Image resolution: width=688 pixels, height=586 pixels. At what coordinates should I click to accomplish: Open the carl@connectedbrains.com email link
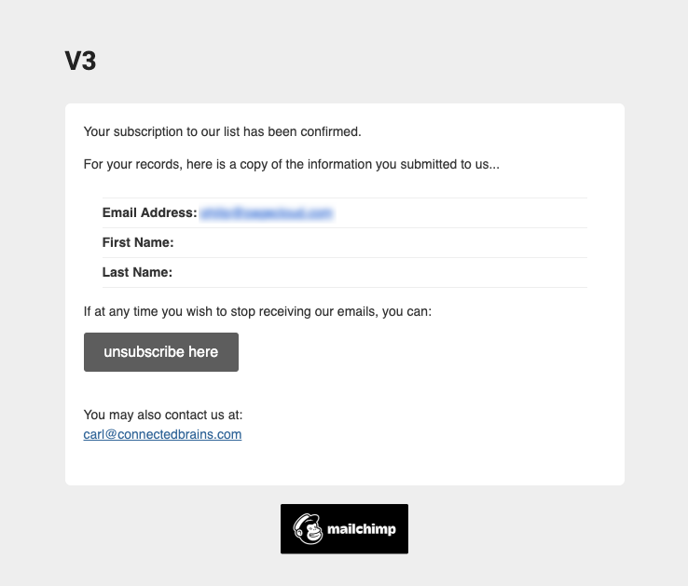(162, 434)
